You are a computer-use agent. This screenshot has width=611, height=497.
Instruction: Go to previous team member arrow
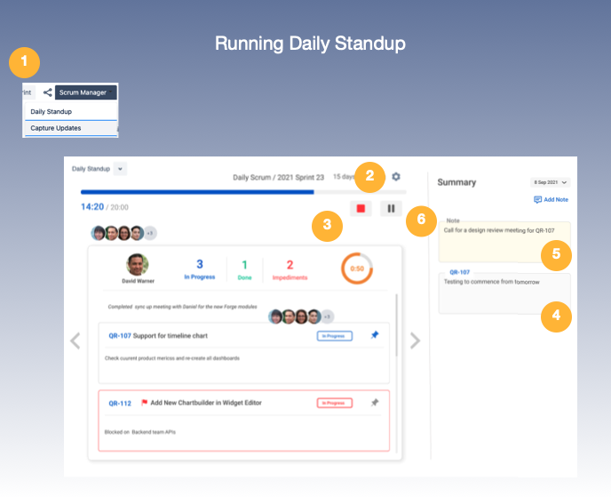click(75, 341)
